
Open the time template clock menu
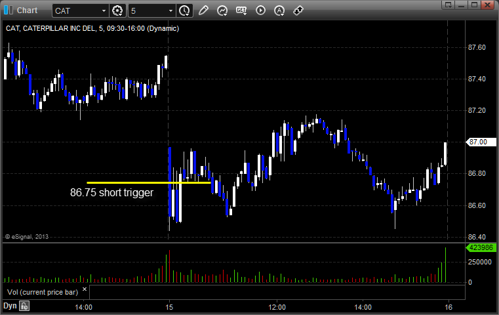pyautogui.click(x=184, y=11)
